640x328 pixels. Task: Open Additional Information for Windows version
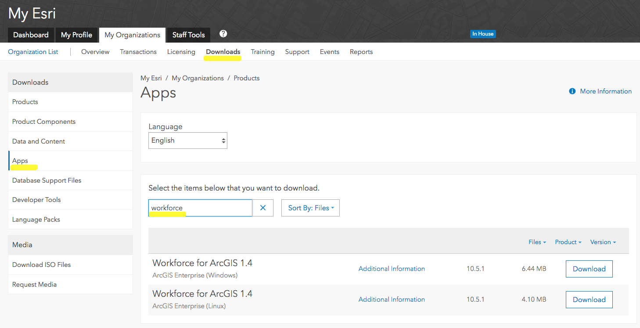(392, 269)
